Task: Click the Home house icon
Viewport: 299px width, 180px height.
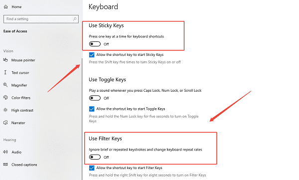Action: point(5,7)
